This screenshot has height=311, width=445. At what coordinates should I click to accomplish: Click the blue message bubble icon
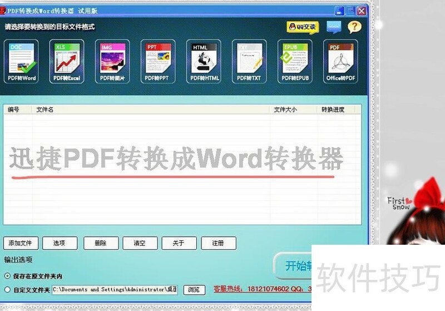pos(334,27)
